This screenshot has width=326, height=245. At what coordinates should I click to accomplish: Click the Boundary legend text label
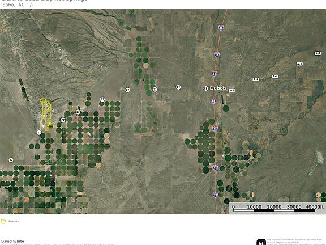point(14,221)
